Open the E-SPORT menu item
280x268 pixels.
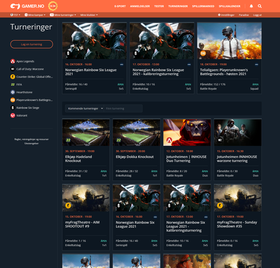(x=120, y=6)
